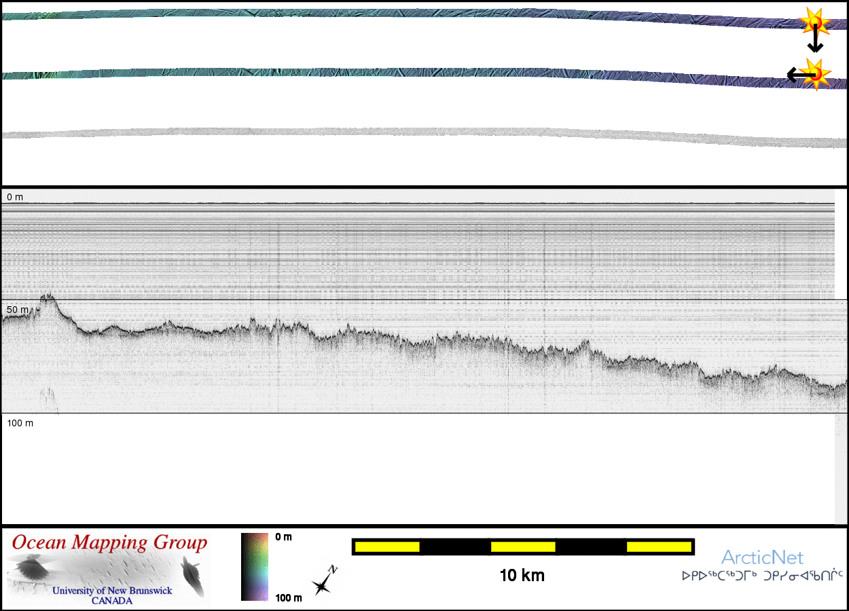Click the depth color legend swatch
Viewport: 849px width, 611px height.
tap(255, 567)
